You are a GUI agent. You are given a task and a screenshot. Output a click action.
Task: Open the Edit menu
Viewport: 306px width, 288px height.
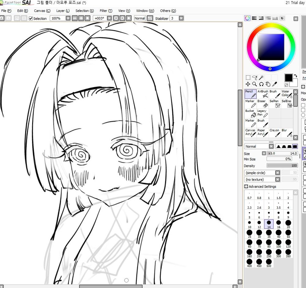pos(22,11)
